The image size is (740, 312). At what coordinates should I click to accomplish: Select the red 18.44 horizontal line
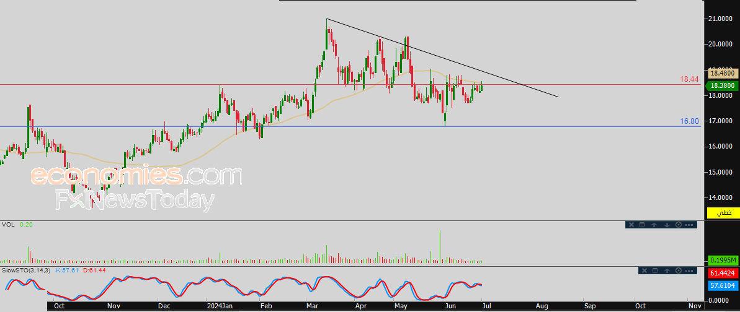349,85
